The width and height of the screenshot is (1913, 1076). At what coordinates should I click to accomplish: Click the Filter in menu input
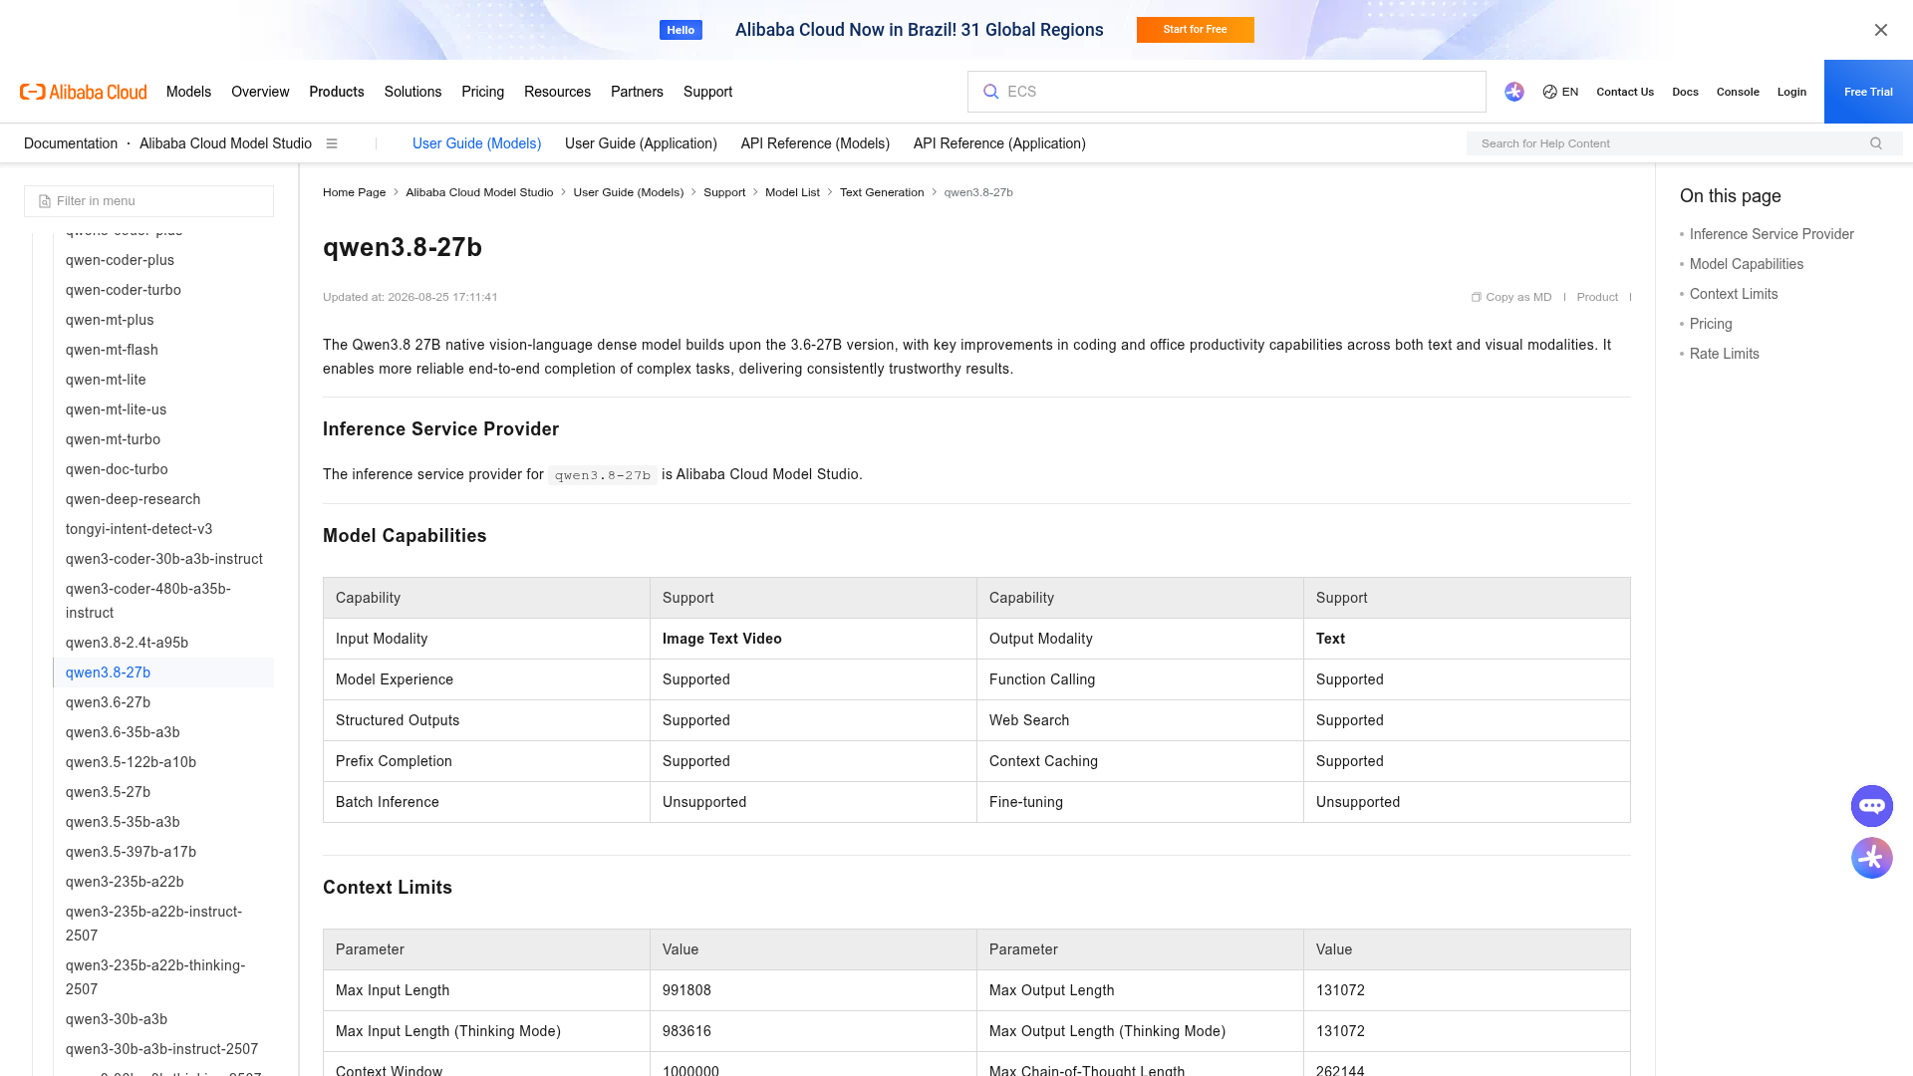[x=148, y=201]
